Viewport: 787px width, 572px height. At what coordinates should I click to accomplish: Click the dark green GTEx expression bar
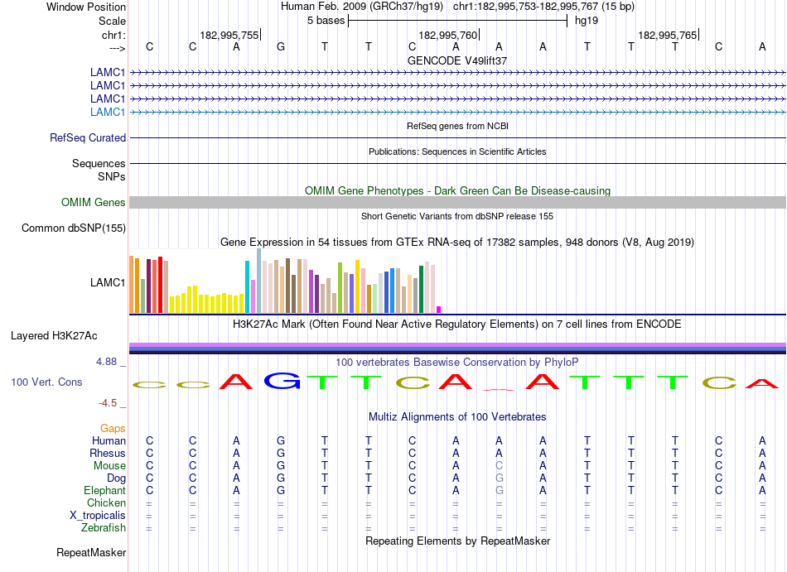coord(422,289)
